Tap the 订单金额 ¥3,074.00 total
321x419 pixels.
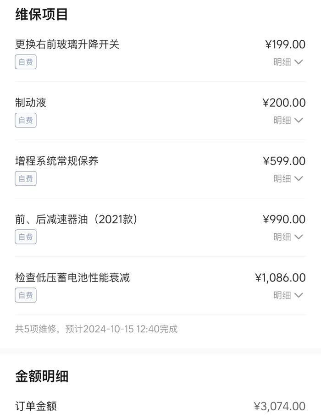(x=279, y=406)
